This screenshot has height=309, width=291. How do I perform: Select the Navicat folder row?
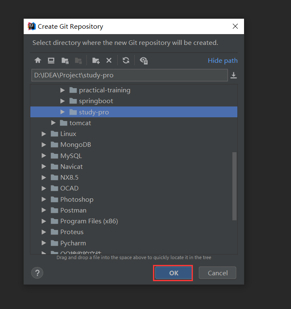click(x=134, y=167)
